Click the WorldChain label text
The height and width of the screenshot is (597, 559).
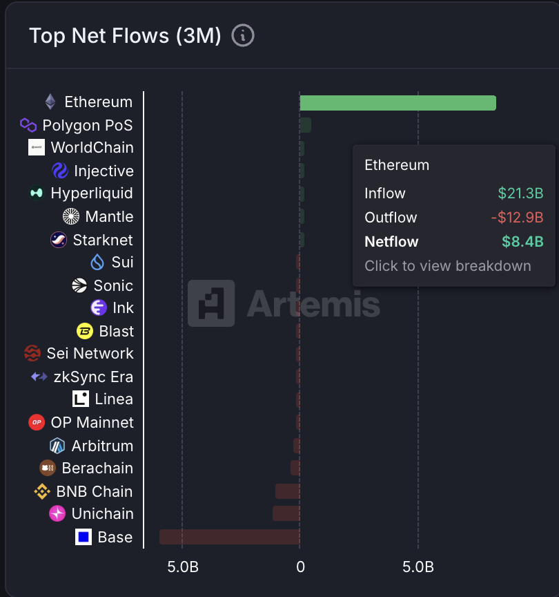point(92,147)
